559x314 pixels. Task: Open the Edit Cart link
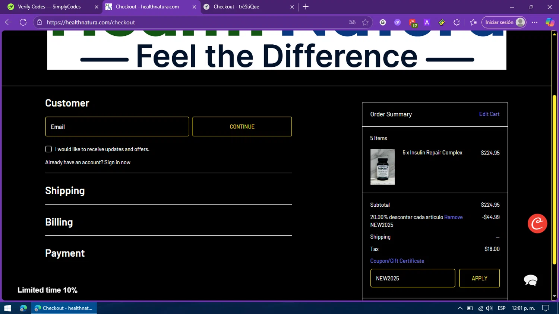coord(489,114)
